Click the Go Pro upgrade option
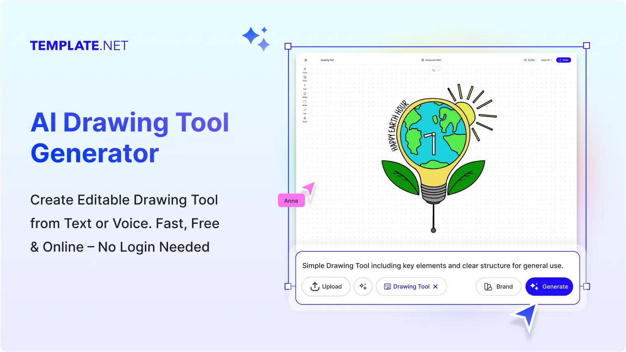Image resolution: width=626 pixels, height=352 pixels. (x=529, y=60)
